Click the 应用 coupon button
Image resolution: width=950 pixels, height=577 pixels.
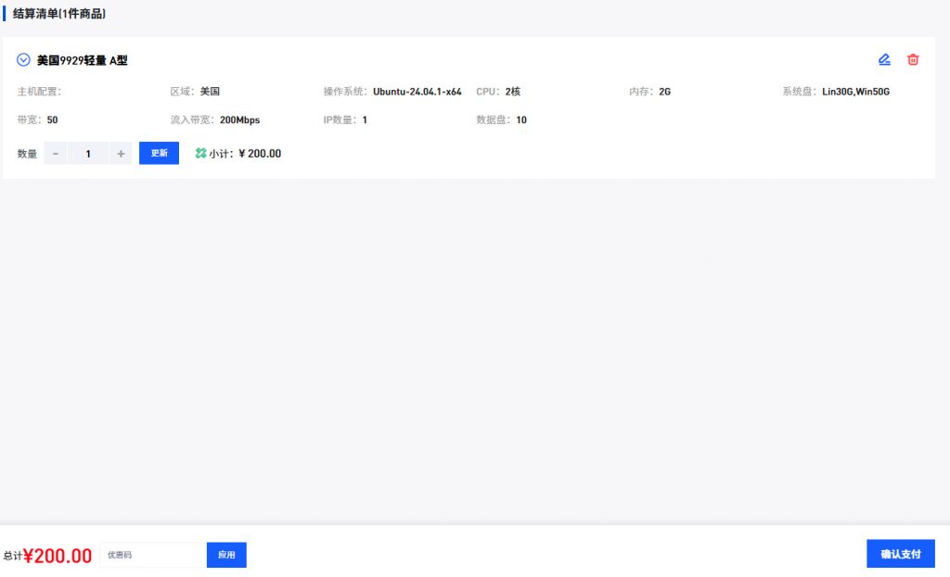pos(226,555)
